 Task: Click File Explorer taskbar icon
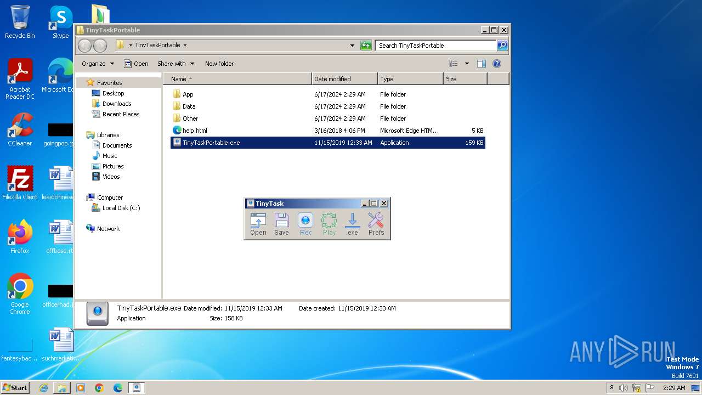[62, 388]
